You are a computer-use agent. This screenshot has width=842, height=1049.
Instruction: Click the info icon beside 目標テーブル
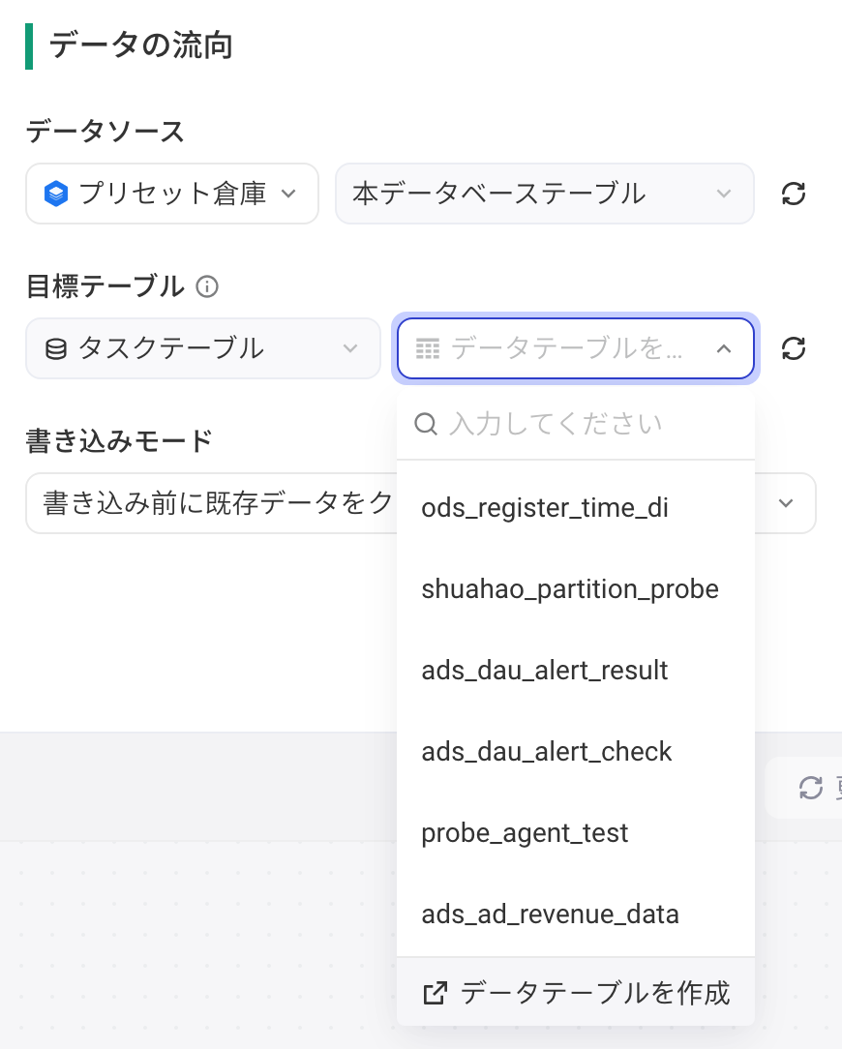207,287
